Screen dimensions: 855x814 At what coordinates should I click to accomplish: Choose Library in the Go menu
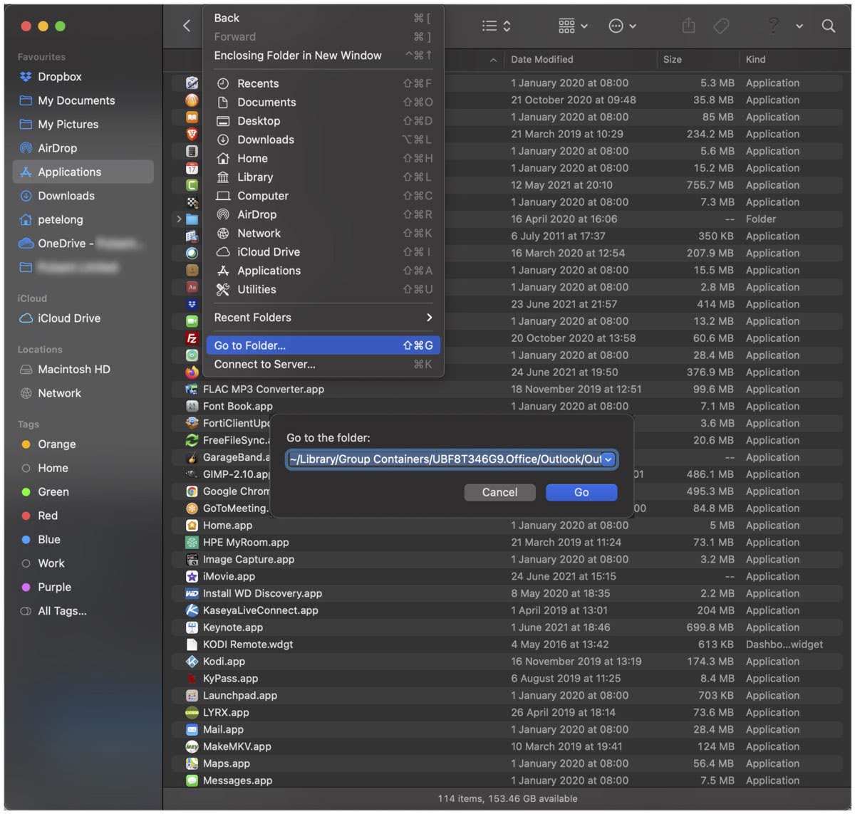[323, 177]
